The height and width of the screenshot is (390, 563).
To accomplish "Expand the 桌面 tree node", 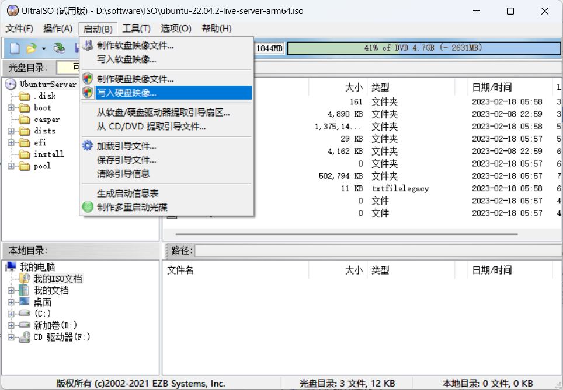I will 11,302.
